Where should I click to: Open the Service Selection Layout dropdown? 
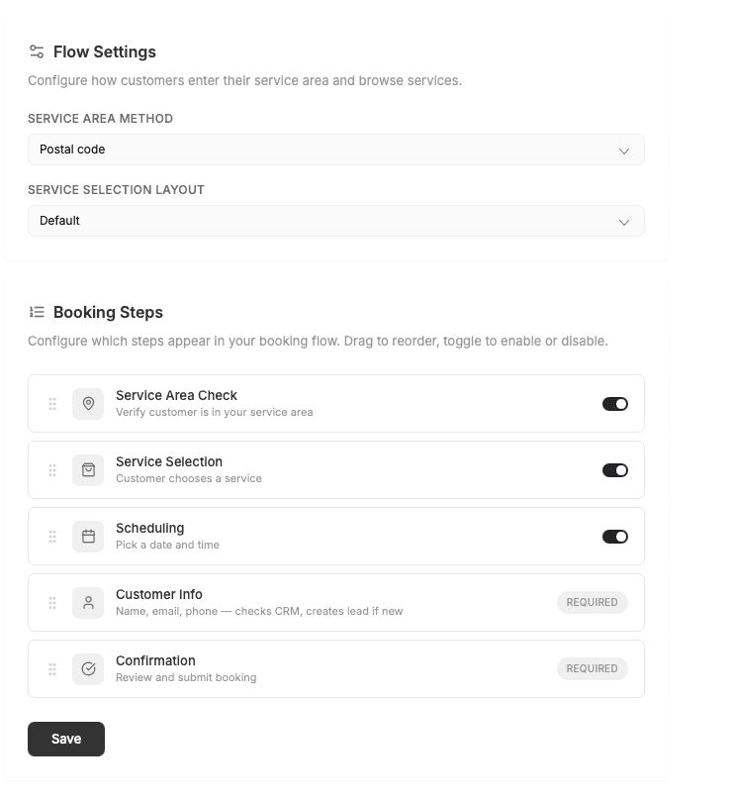(335, 221)
